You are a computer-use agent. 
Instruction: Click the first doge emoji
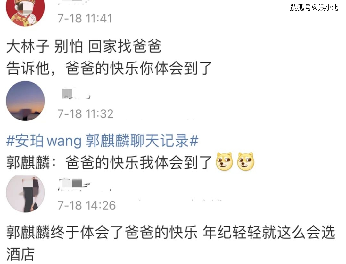[x=224, y=162]
